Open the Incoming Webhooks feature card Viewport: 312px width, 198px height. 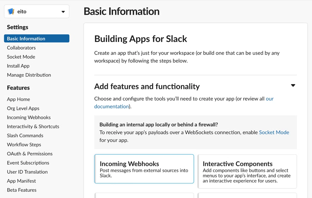click(144, 169)
